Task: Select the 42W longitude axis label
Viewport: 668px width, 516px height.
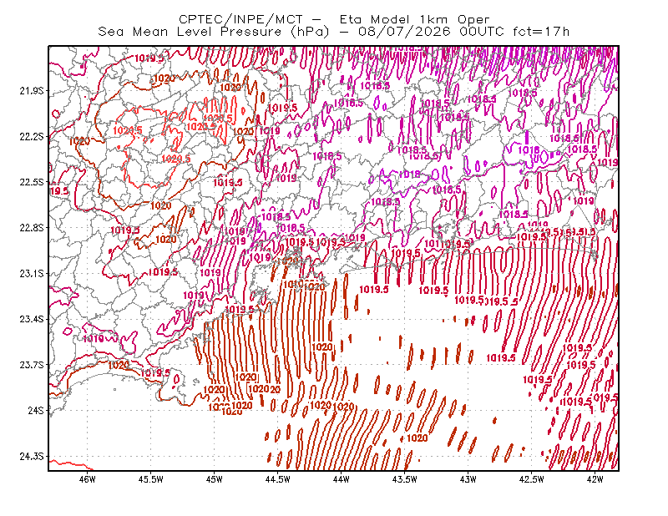Action: tap(595, 479)
